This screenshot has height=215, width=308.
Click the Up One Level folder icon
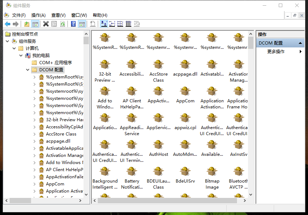[26, 24]
